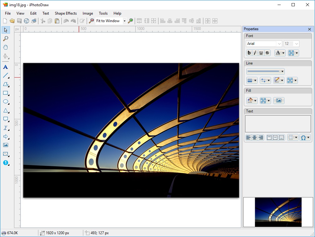Select the Ellipse shape tool
Viewport: 315px width, 237px height.
coord(5,102)
